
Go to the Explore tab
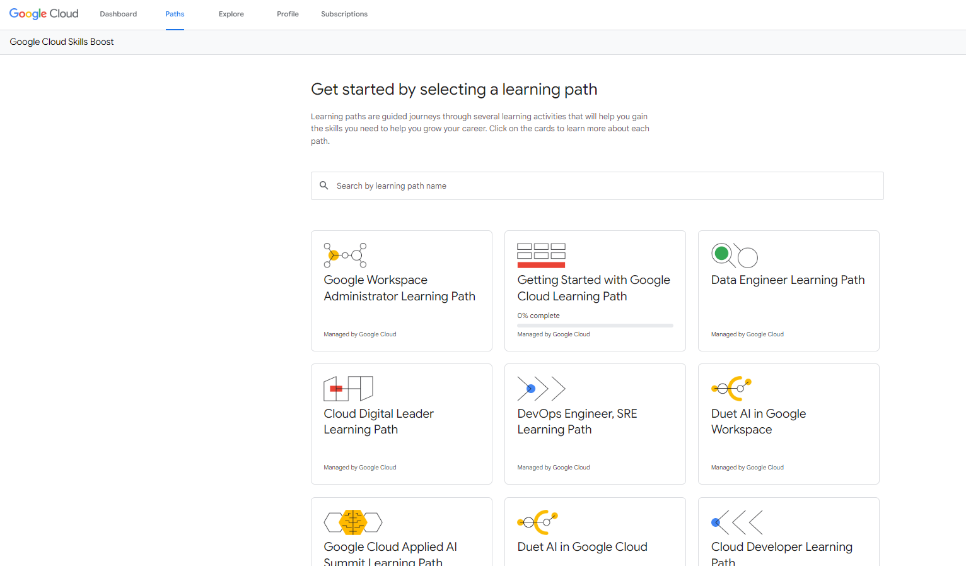coord(231,14)
